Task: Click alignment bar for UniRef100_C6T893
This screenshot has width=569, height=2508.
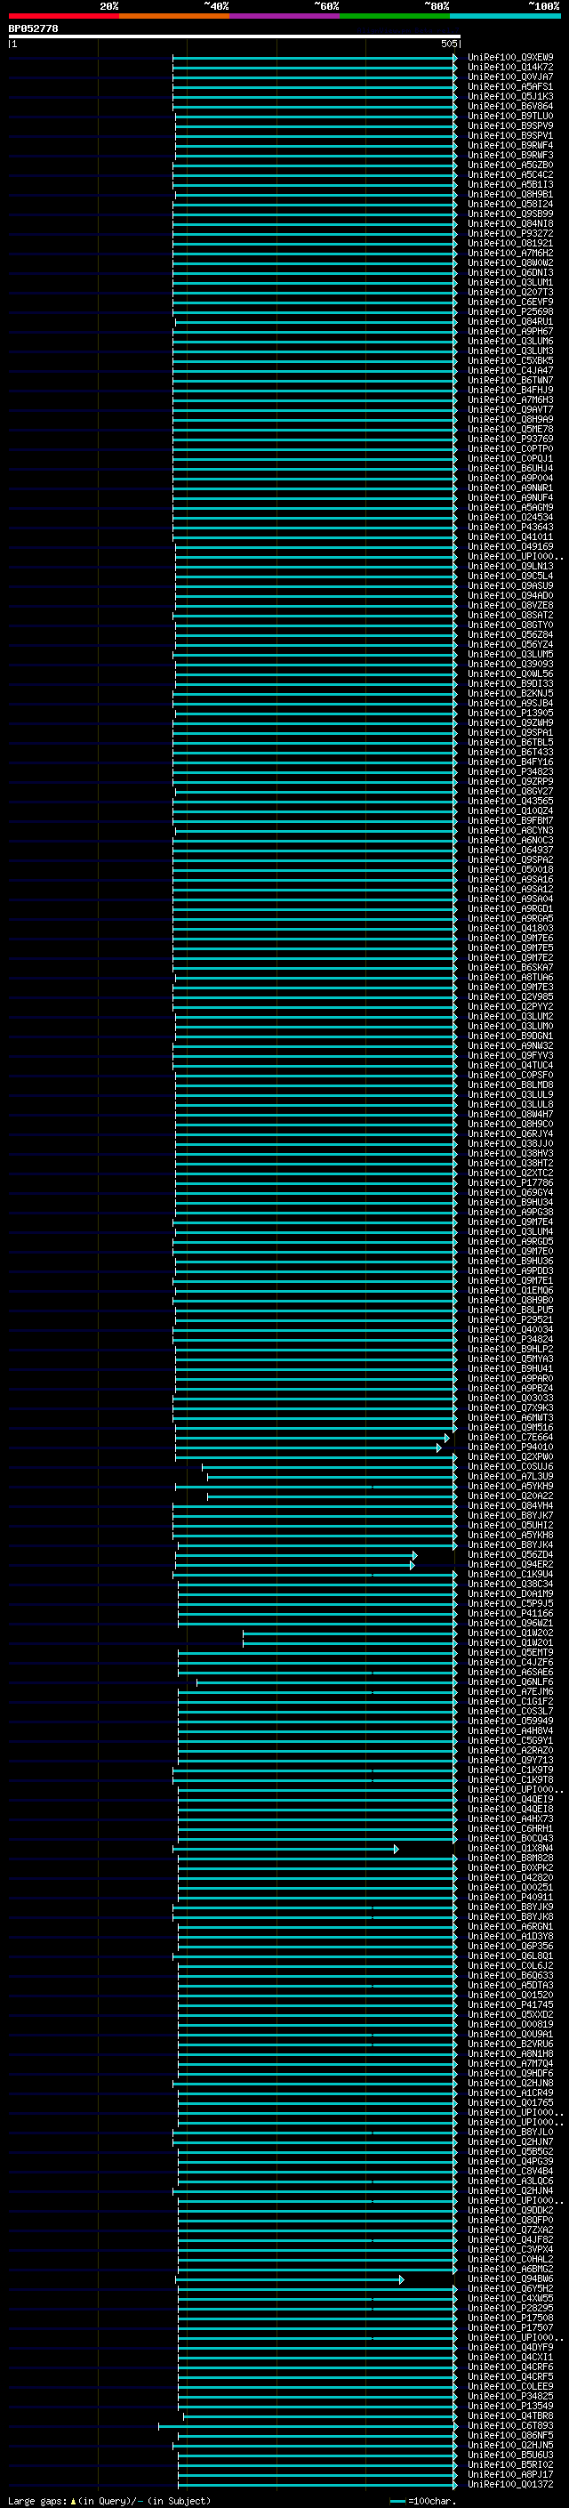Action: coord(309,2425)
